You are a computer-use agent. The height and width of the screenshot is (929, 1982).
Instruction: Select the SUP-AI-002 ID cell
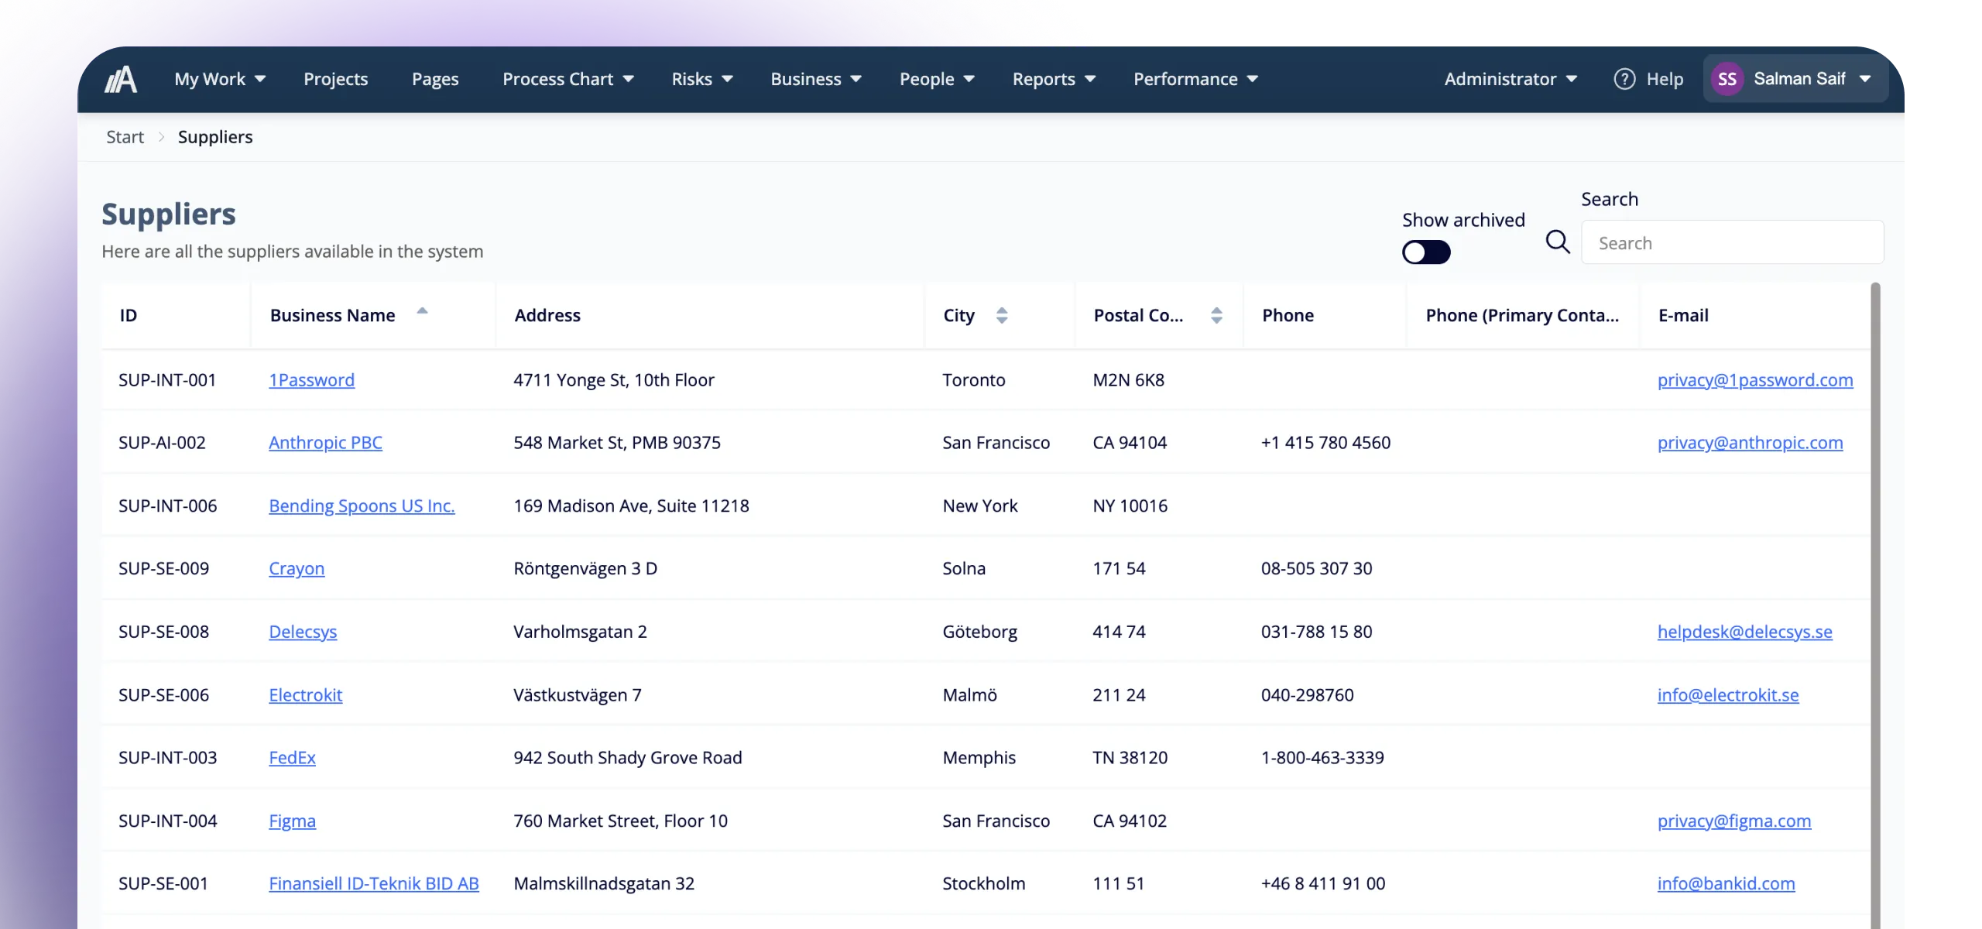(162, 443)
